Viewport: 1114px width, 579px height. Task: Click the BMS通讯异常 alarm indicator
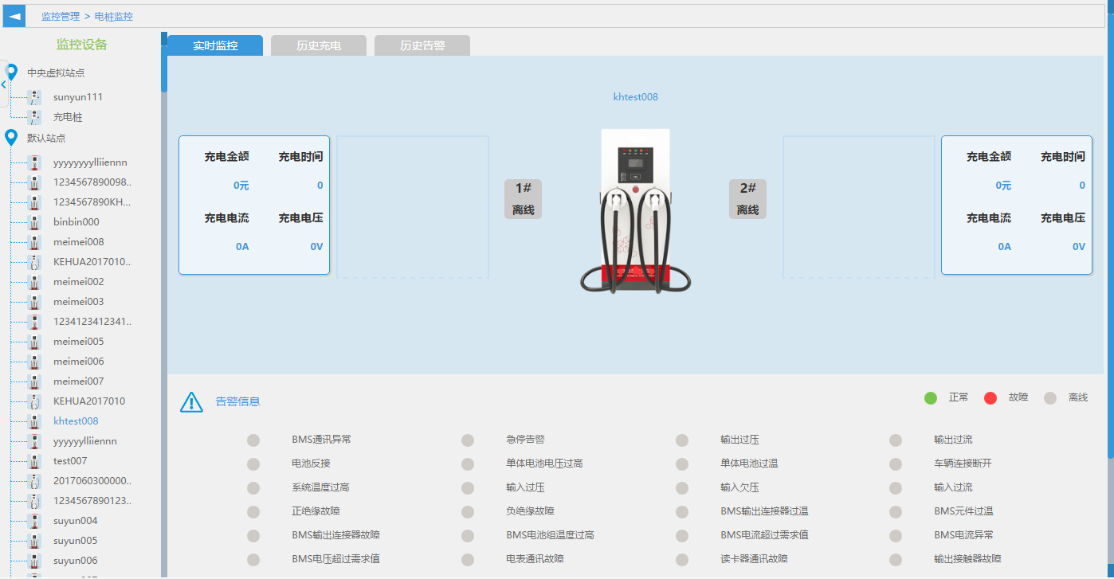pos(253,440)
